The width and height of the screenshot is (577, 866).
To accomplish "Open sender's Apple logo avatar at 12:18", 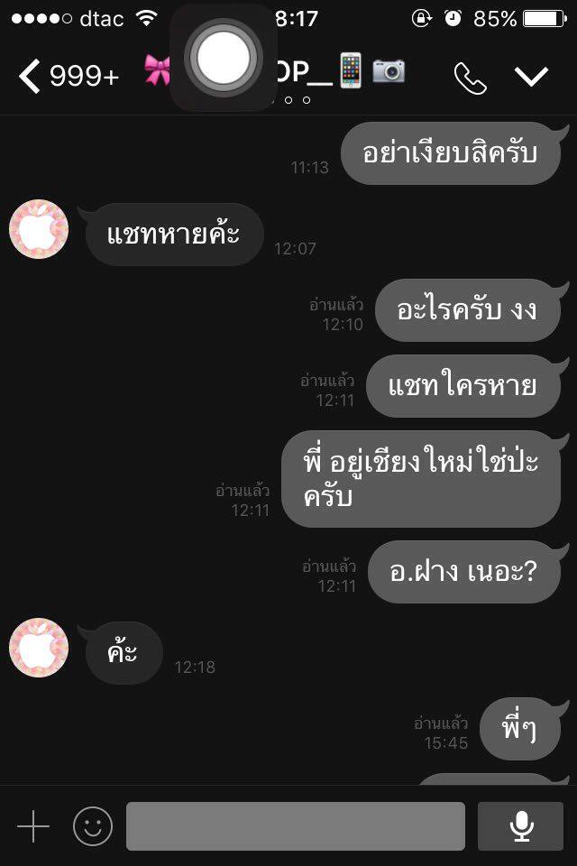I will (x=39, y=648).
